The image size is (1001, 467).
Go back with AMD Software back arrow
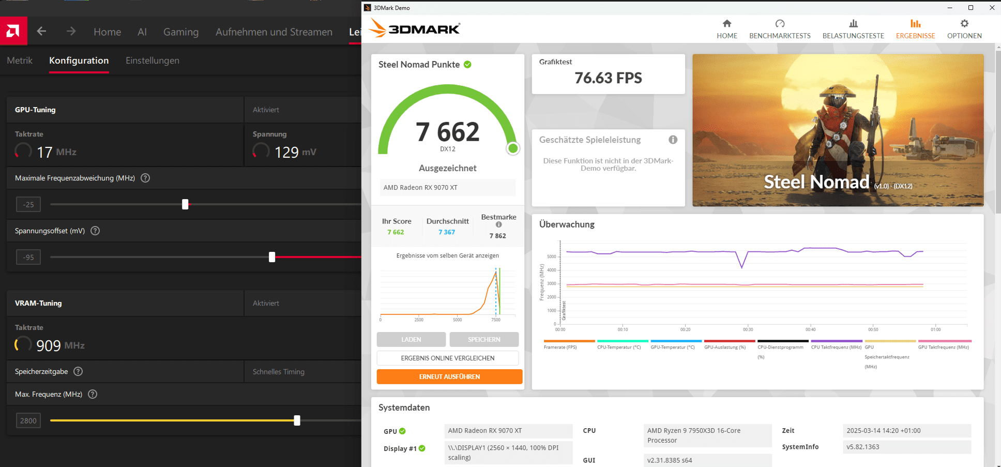click(x=42, y=32)
